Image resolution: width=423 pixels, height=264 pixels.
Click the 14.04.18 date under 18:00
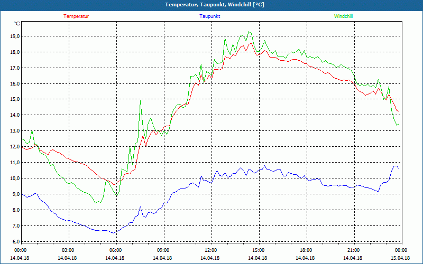tap(306, 258)
